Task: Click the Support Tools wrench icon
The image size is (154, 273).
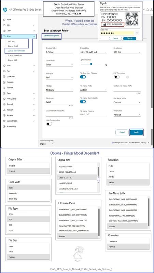Action: (4, 121)
